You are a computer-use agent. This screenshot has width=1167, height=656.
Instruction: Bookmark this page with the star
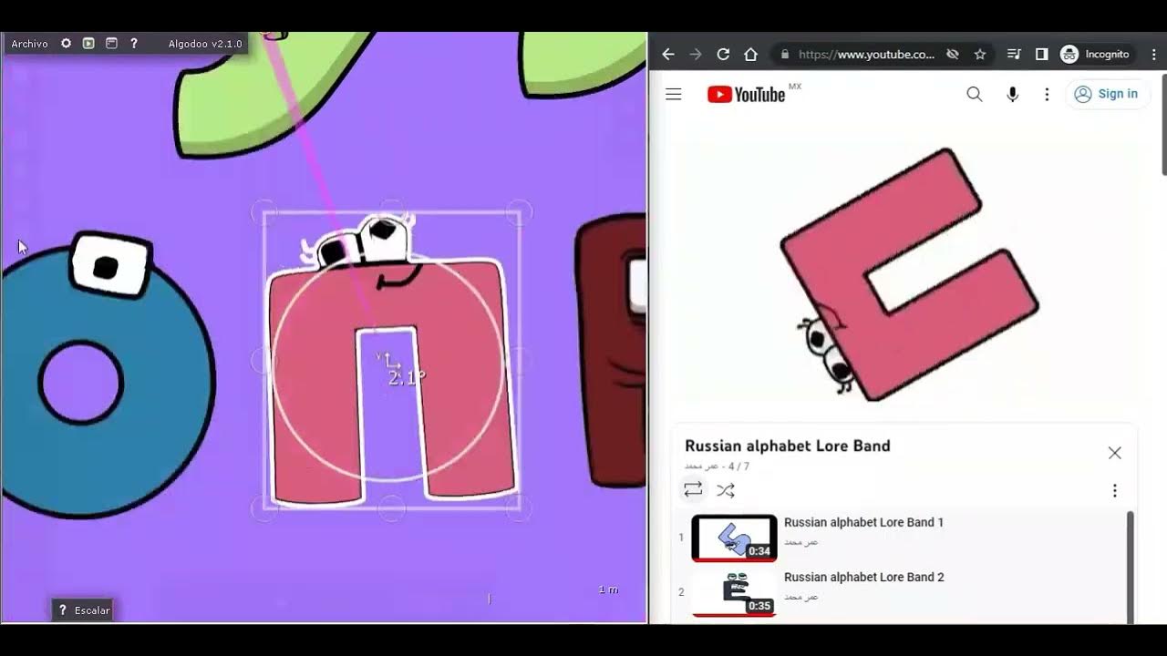(x=980, y=55)
